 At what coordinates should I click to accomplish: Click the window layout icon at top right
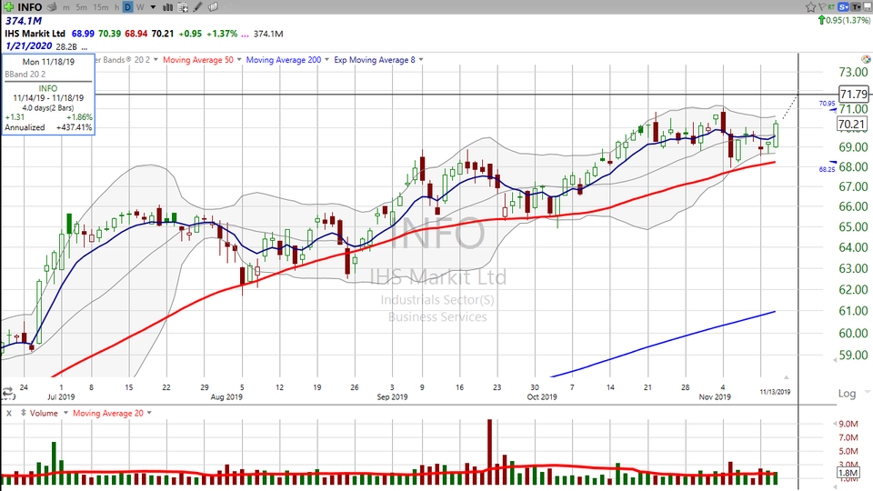point(867,7)
